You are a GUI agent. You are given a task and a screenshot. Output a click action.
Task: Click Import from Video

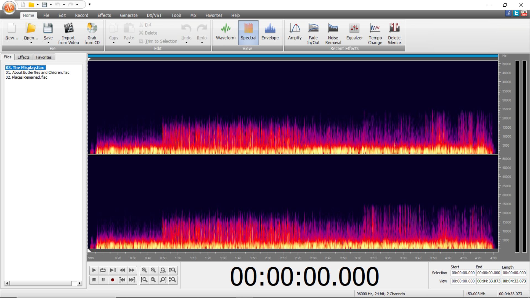[x=68, y=33]
